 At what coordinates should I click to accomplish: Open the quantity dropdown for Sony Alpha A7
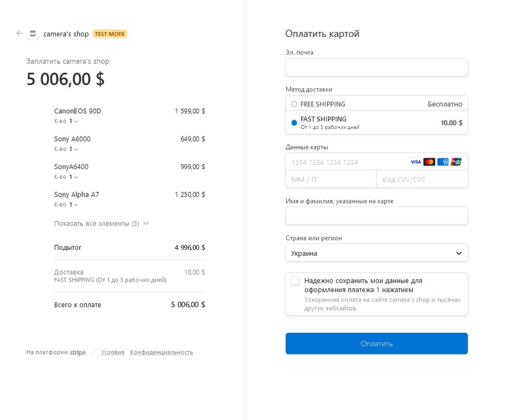pyautogui.click(x=73, y=204)
